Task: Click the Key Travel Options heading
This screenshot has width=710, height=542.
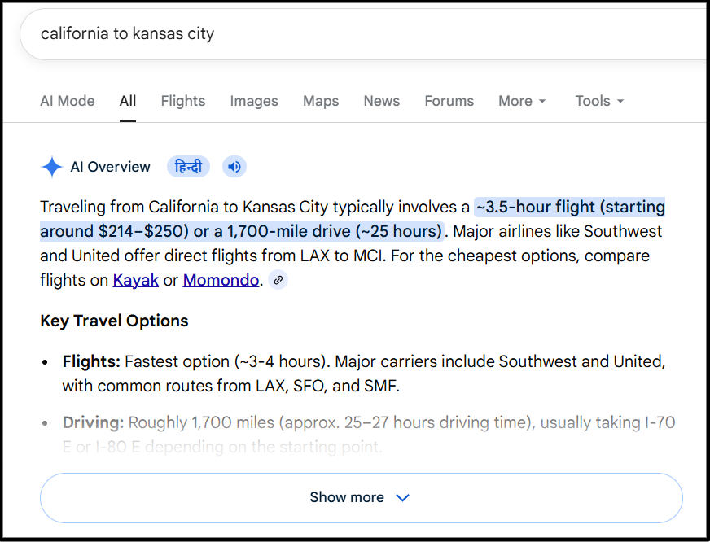Action: click(x=114, y=321)
